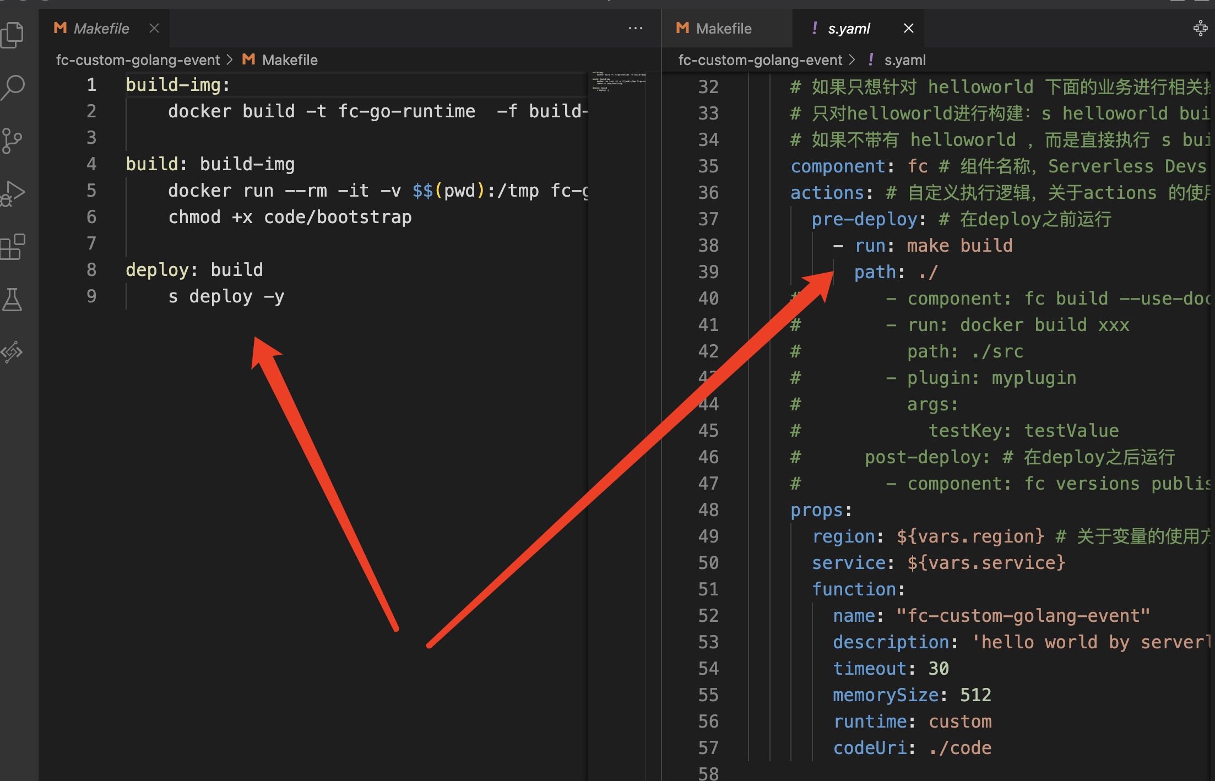Click s.yaml breadcrumb in right editor
This screenshot has height=781, width=1215.
click(896, 60)
